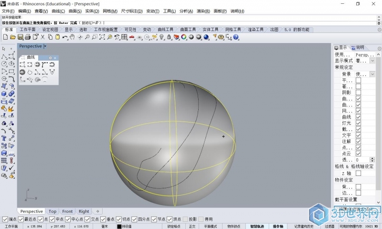Create a new file with New icon
This screenshot has width=382, height=229.
[x=5, y=37]
